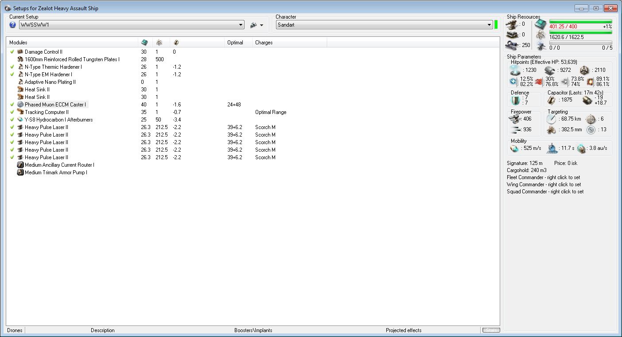Click the targeting range icon showing 68.75 km
The width and height of the screenshot is (622, 337).
click(552, 119)
